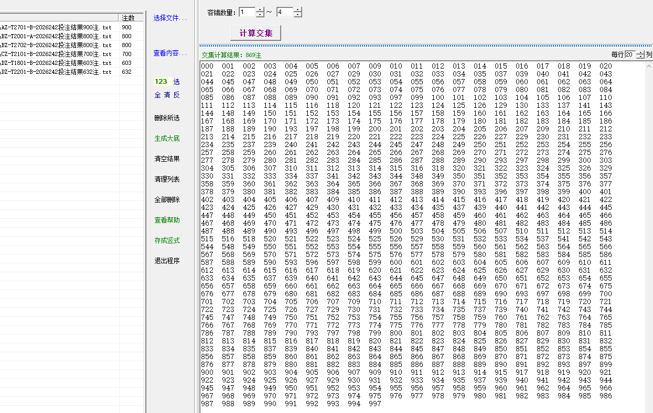Focus the minimum 容错数量 input field
Viewport: 653px width, 413px height.
(247, 12)
